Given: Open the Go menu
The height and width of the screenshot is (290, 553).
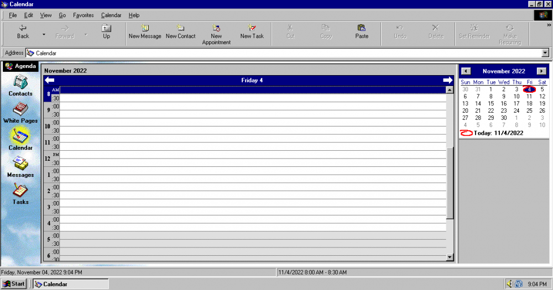Looking at the screenshot, I should [x=62, y=15].
